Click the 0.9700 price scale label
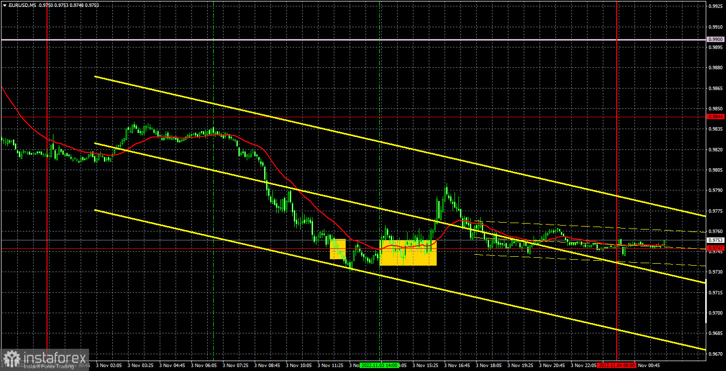Image resolution: width=726 pixels, height=371 pixels. [x=716, y=313]
